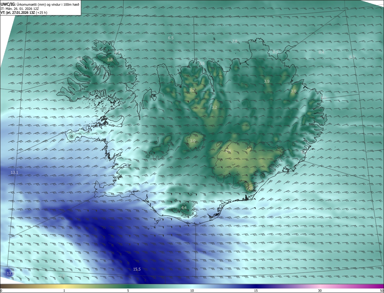
Task: Select the 2.6 value label on the map
Action: tap(251, 188)
